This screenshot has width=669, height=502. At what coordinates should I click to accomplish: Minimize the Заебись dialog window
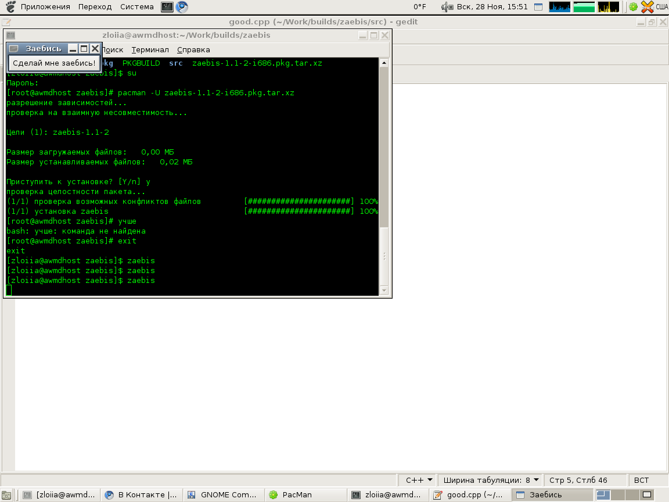point(73,49)
